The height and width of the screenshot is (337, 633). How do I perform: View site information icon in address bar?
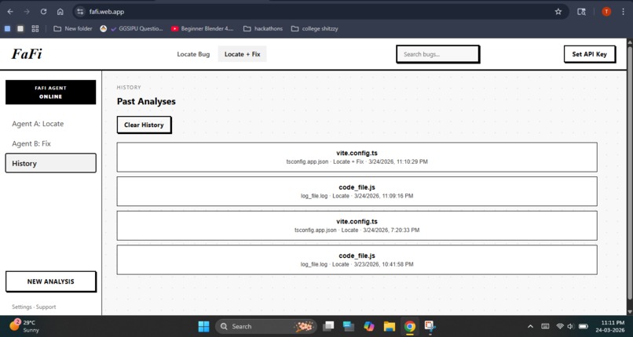click(x=80, y=12)
